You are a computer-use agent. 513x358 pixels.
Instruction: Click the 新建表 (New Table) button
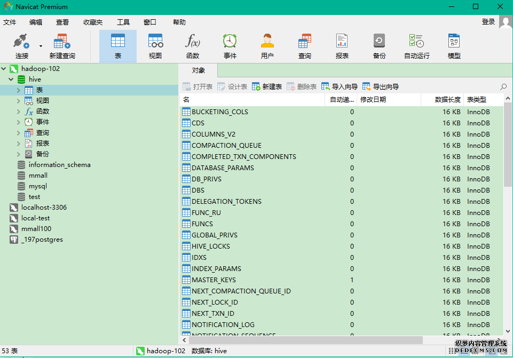(267, 86)
